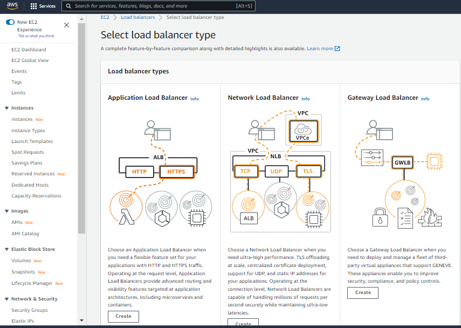Image resolution: width=461 pixels, height=328 pixels.
Task: Click sidebar scroll down arrow
Action: pyautogui.click(x=82, y=320)
